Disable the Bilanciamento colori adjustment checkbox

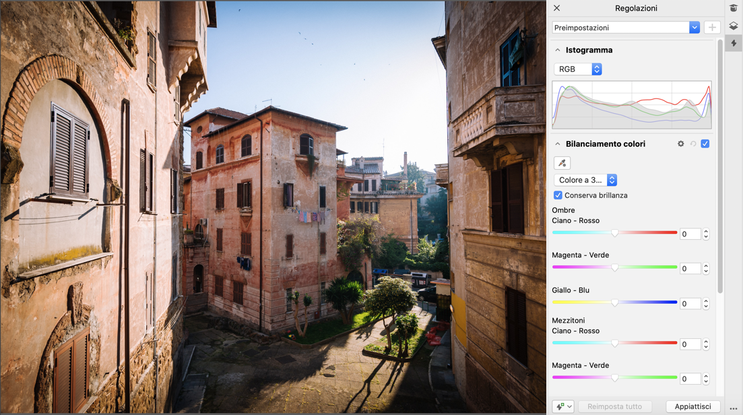(x=705, y=144)
